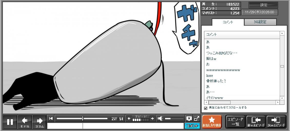
Task: Click the モドル back arrow button
Action: point(25,122)
